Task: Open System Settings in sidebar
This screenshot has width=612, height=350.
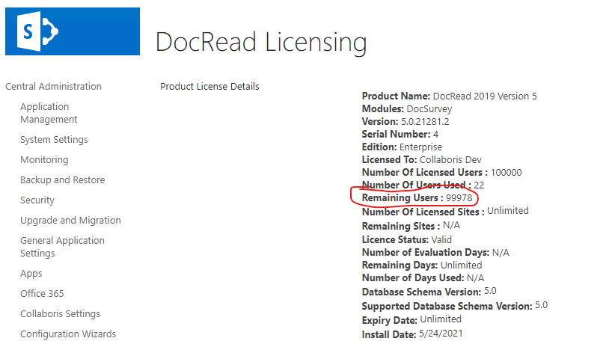Action: coord(54,140)
